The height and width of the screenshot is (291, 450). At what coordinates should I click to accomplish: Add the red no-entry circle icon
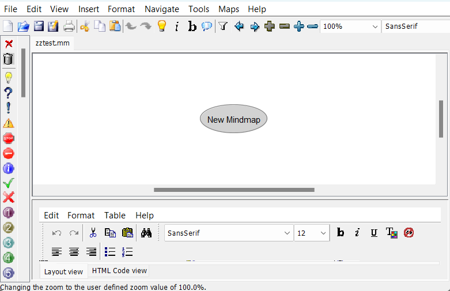(x=9, y=153)
